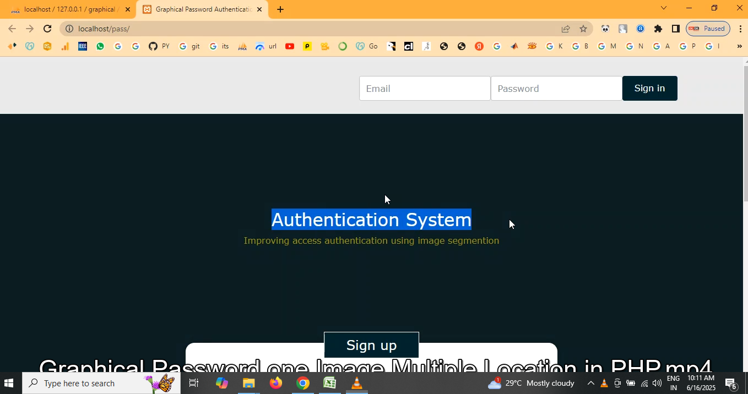Viewport: 748px width, 394px height.
Task: Click into the Password field
Action: (x=556, y=89)
